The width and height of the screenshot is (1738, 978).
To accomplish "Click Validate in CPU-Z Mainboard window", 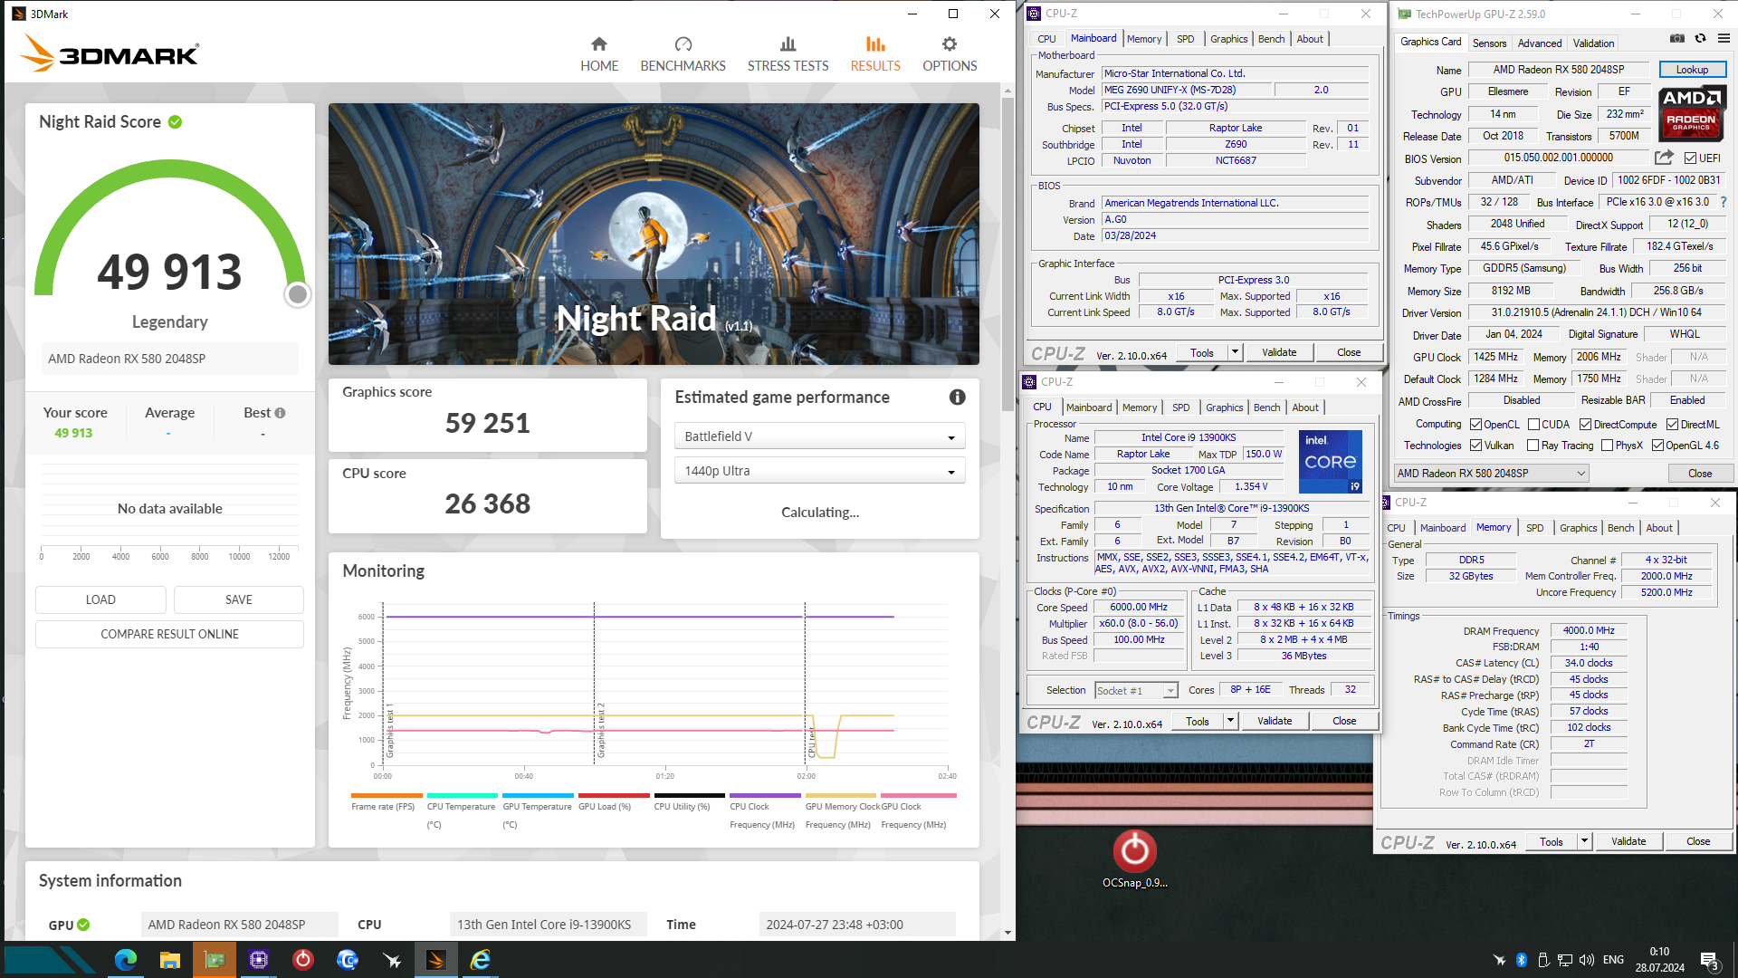I will [x=1279, y=352].
